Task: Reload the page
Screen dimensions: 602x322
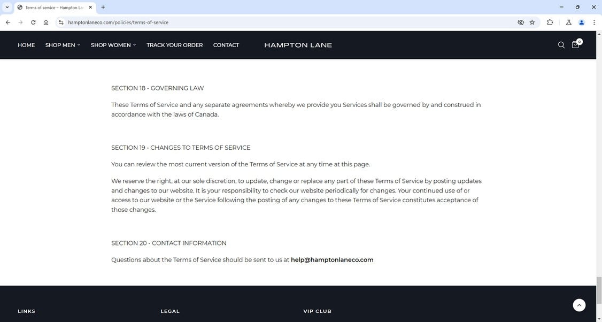Action: (x=33, y=22)
